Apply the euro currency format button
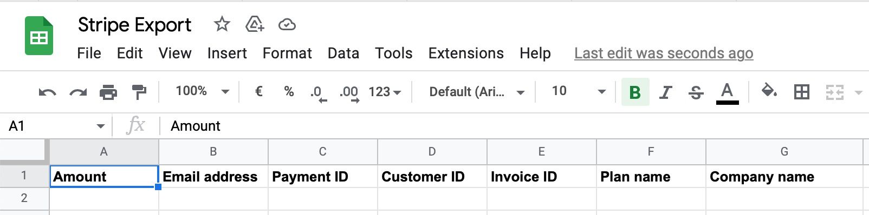 tap(258, 91)
